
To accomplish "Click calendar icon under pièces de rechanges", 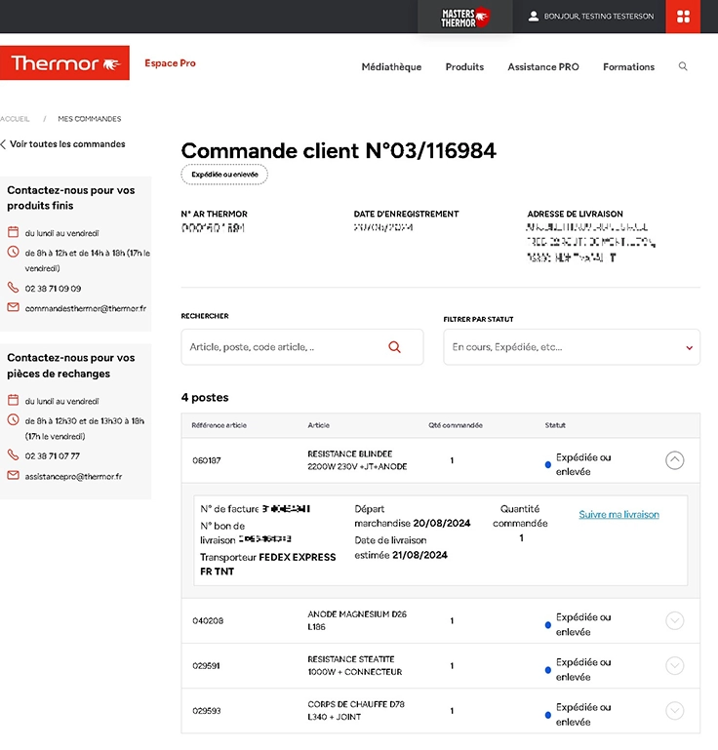I will pyautogui.click(x=13, y=400).
